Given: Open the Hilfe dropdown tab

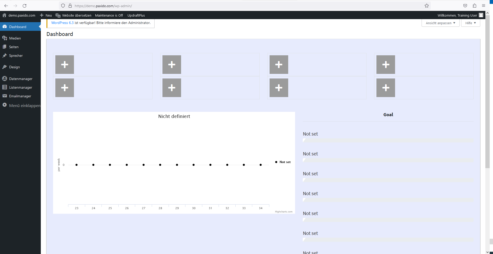Looking at the screenshot, I should coord(470,23).
